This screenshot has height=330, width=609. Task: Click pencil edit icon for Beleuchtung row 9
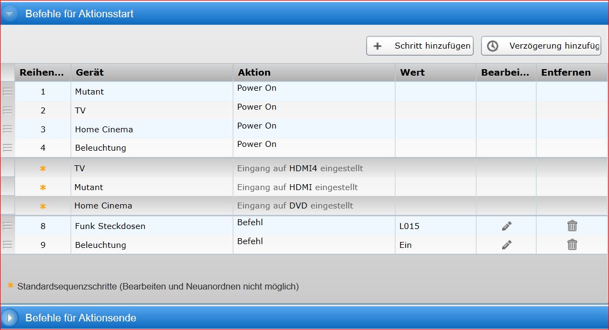point(506,245)
